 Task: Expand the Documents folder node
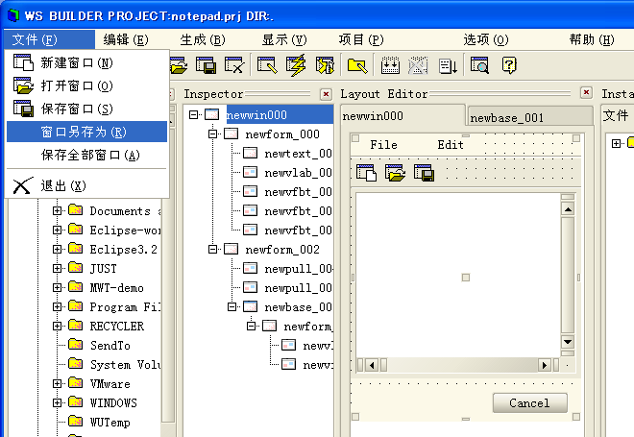[x=58, y=210]
